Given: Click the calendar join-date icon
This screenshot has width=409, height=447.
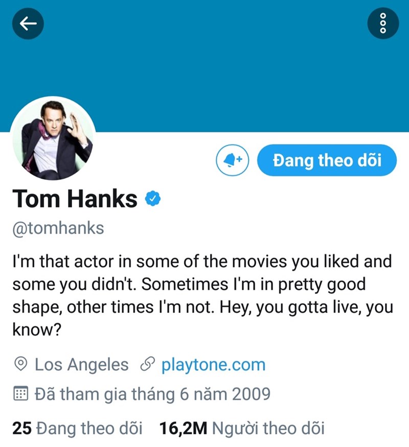Looking at the screenshot, I should point(21,394).
